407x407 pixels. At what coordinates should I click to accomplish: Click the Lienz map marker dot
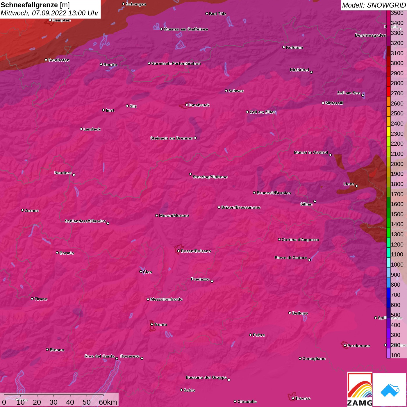[x=356, y=186]
